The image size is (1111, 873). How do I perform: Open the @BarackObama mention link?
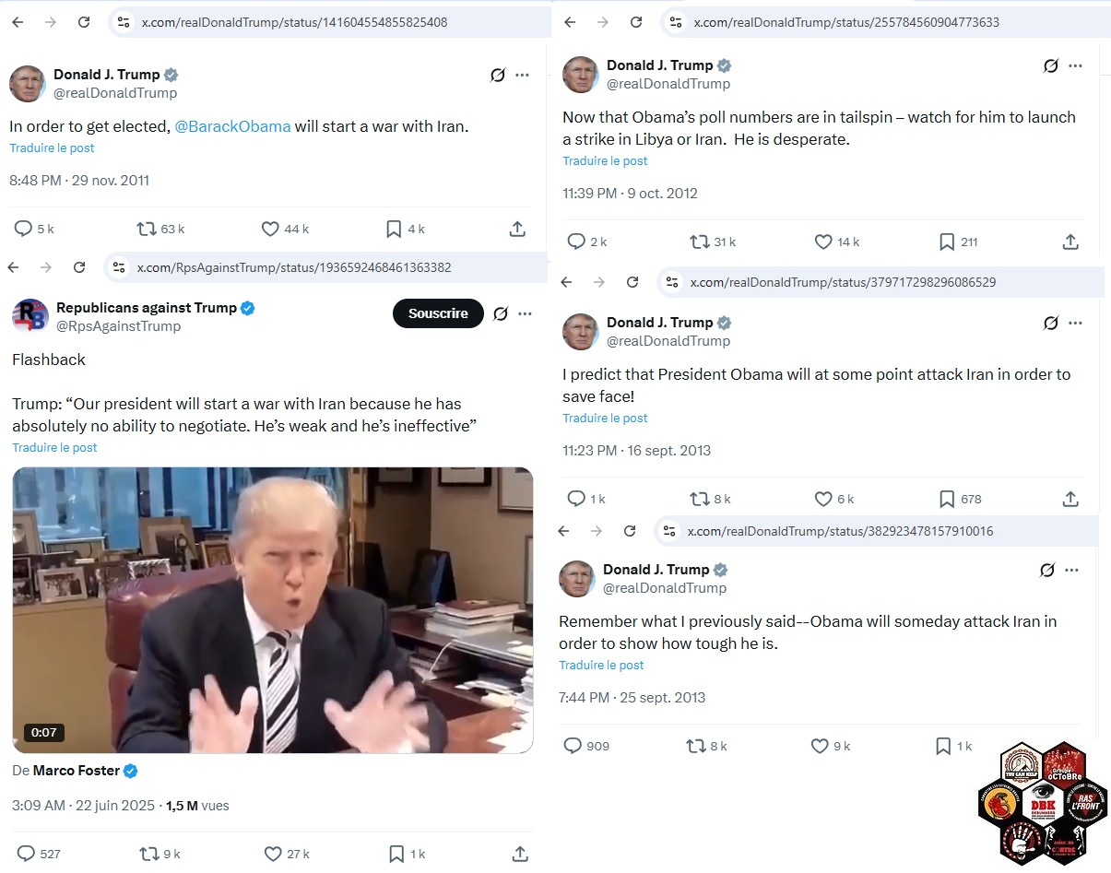click(x=232, y=126)
